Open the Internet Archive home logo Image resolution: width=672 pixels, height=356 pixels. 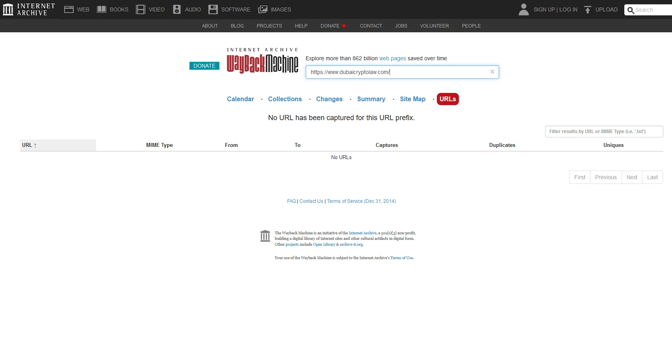[x=29, y=9]
